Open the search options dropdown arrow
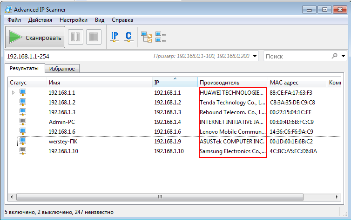This screenshot has height=220, width=351. 343,56
